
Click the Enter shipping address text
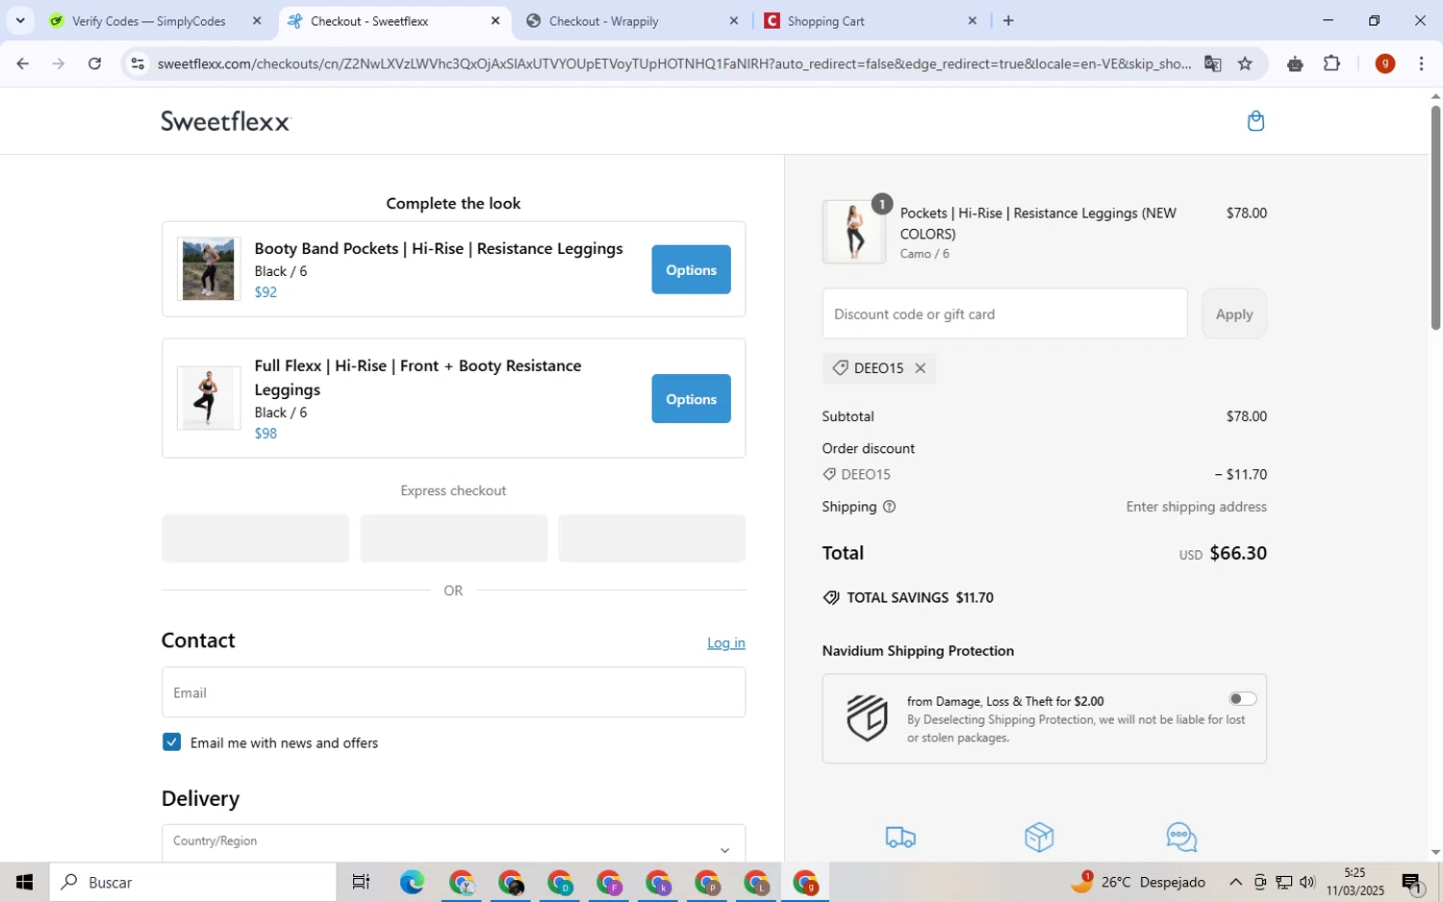tap(1196, 507)
